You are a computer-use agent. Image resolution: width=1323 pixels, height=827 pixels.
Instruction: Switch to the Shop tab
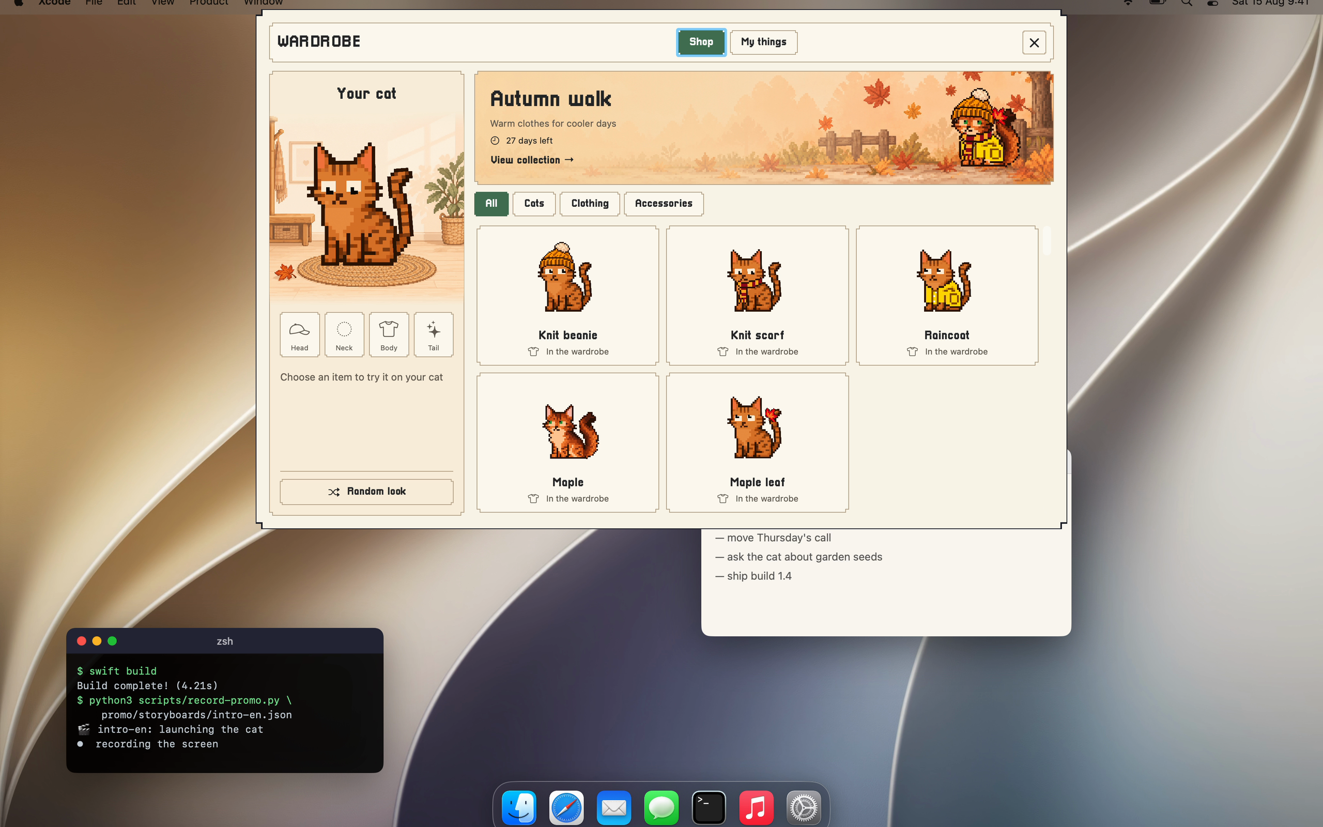701,42
